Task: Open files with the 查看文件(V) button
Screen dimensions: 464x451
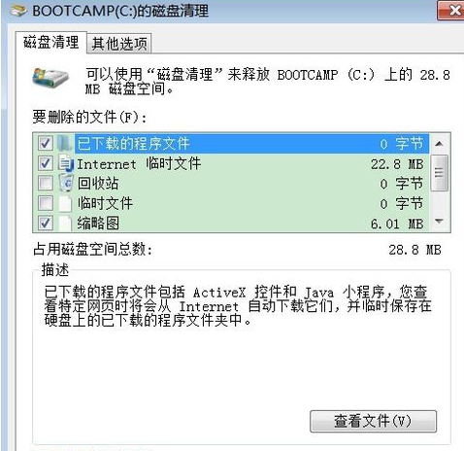Action: click(373, 421)
